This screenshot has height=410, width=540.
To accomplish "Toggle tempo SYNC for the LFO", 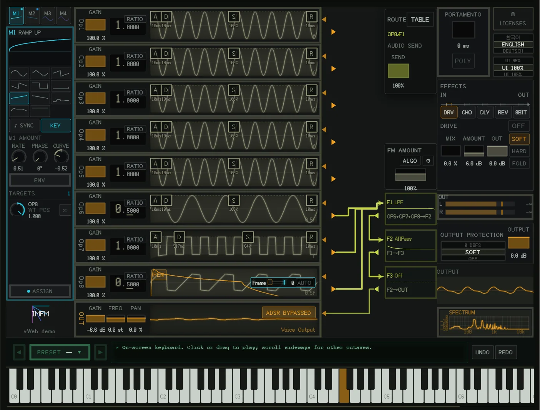I will 24,126.
